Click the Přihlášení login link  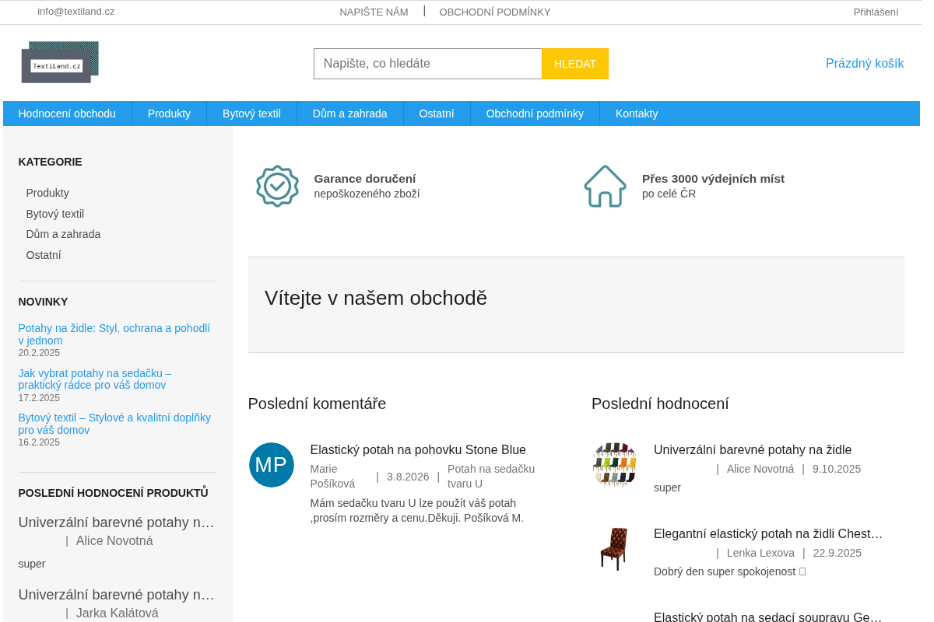click(x=876, y=12)
